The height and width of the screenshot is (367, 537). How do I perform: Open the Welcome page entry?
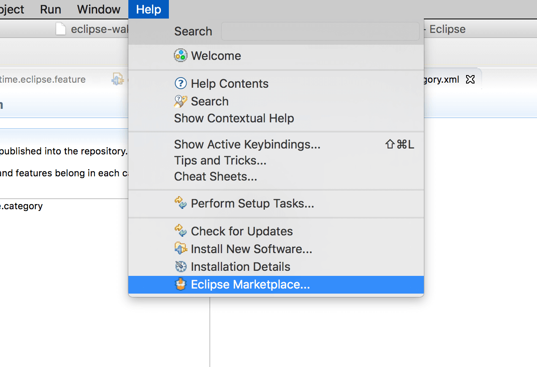276,56
